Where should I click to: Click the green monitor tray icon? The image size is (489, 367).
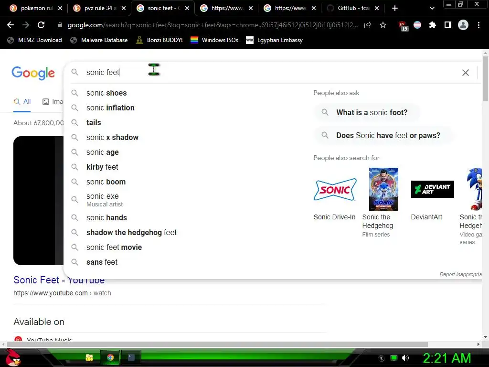(394, 358)
